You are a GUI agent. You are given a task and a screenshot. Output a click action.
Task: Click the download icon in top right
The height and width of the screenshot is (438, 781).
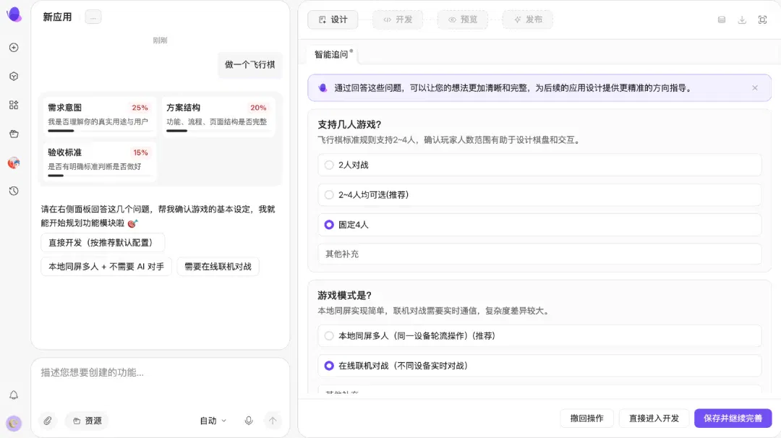coord(742,20)
